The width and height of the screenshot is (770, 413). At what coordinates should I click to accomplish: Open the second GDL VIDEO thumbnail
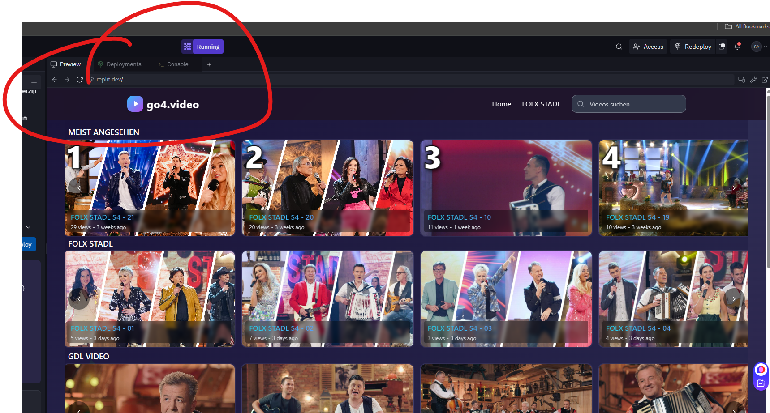[327, 388]
